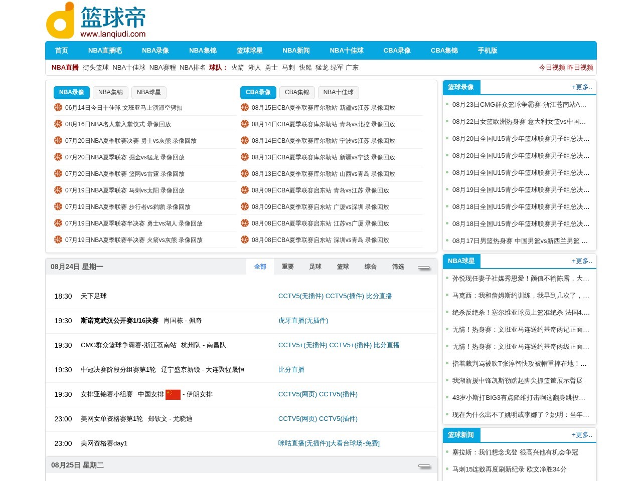Image resolution: width=642 pixels, height=481 pixels.
Task: Click basketball icon beside 08月15日 新疆vs江苏
Action: [x=245, y=107]
